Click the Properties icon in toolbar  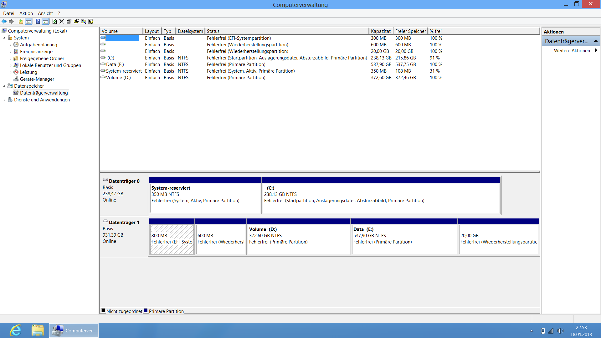[69, 22]
